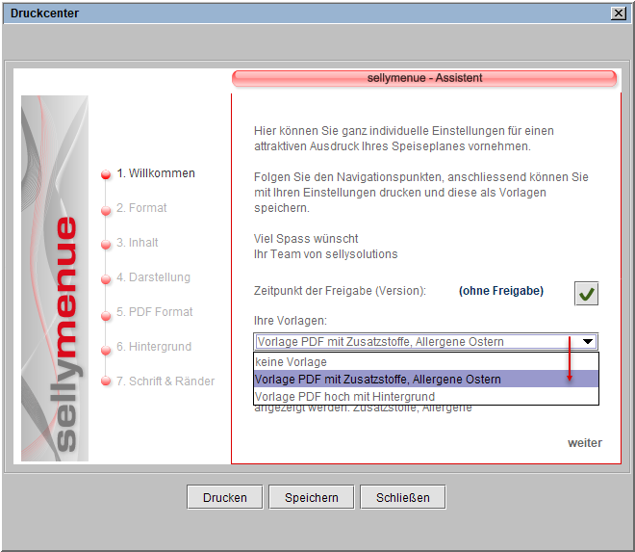The width and height of the screenshot is (635, 552).
Task: Click the red bullet beside 2. Format
Action: pyautogui.click(x=106, y=209)
